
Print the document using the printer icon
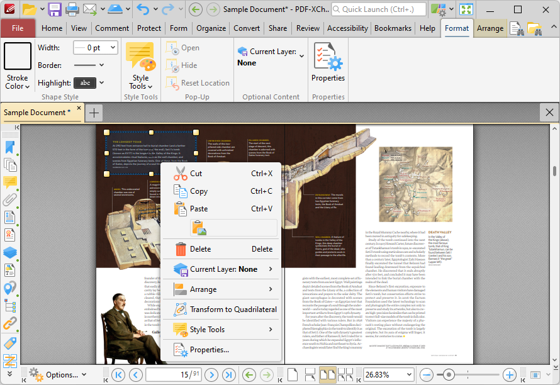(72, 9)
